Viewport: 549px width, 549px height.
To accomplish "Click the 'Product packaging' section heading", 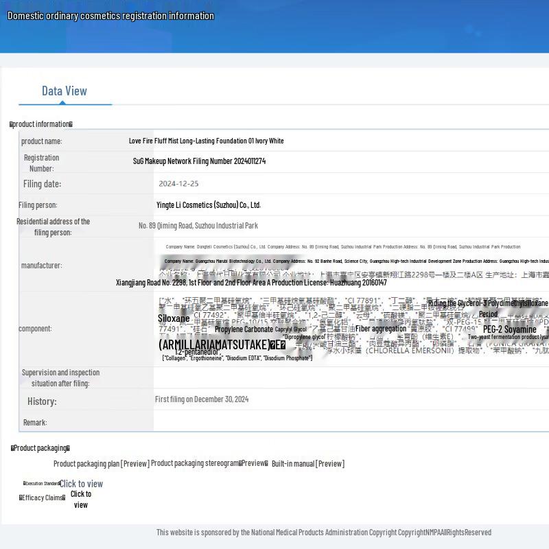I will [40, 448].
